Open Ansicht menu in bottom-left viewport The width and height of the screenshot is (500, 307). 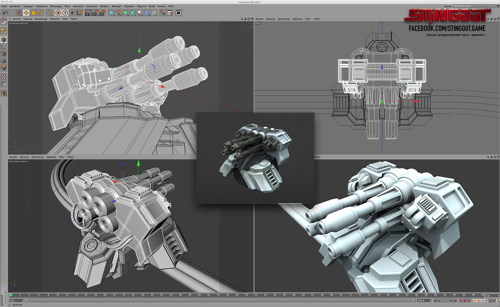[x=13, y=157]
